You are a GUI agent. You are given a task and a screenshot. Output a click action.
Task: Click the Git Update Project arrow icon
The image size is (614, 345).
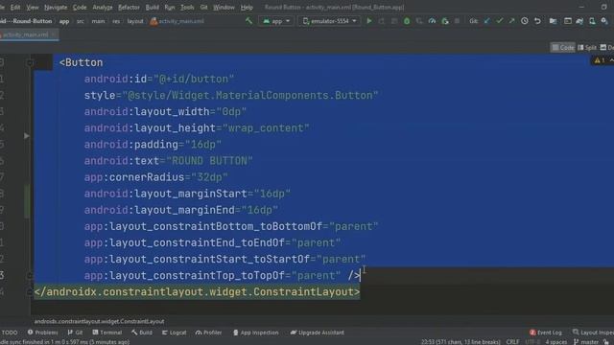[486, 21]
